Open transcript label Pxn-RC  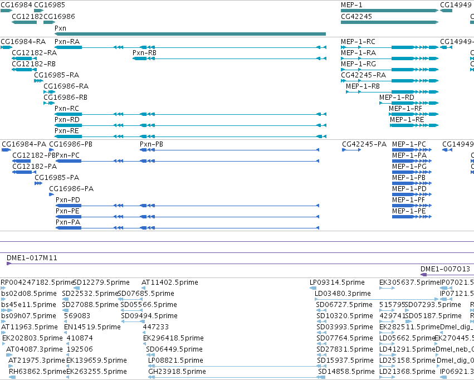(67, 109)
